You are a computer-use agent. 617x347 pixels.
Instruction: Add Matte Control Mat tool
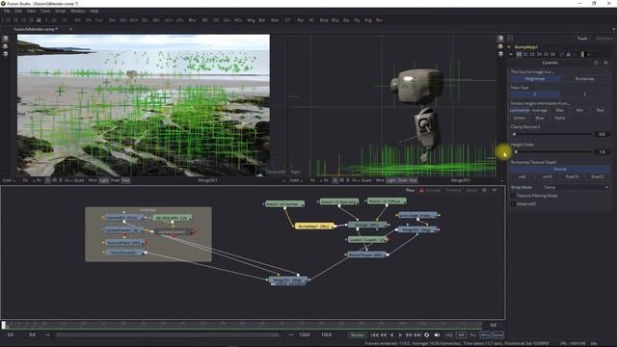click(x=274, y=20)
